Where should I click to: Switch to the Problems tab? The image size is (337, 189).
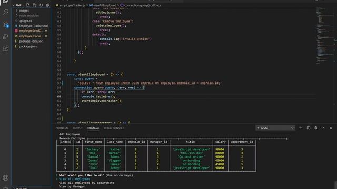62,128
